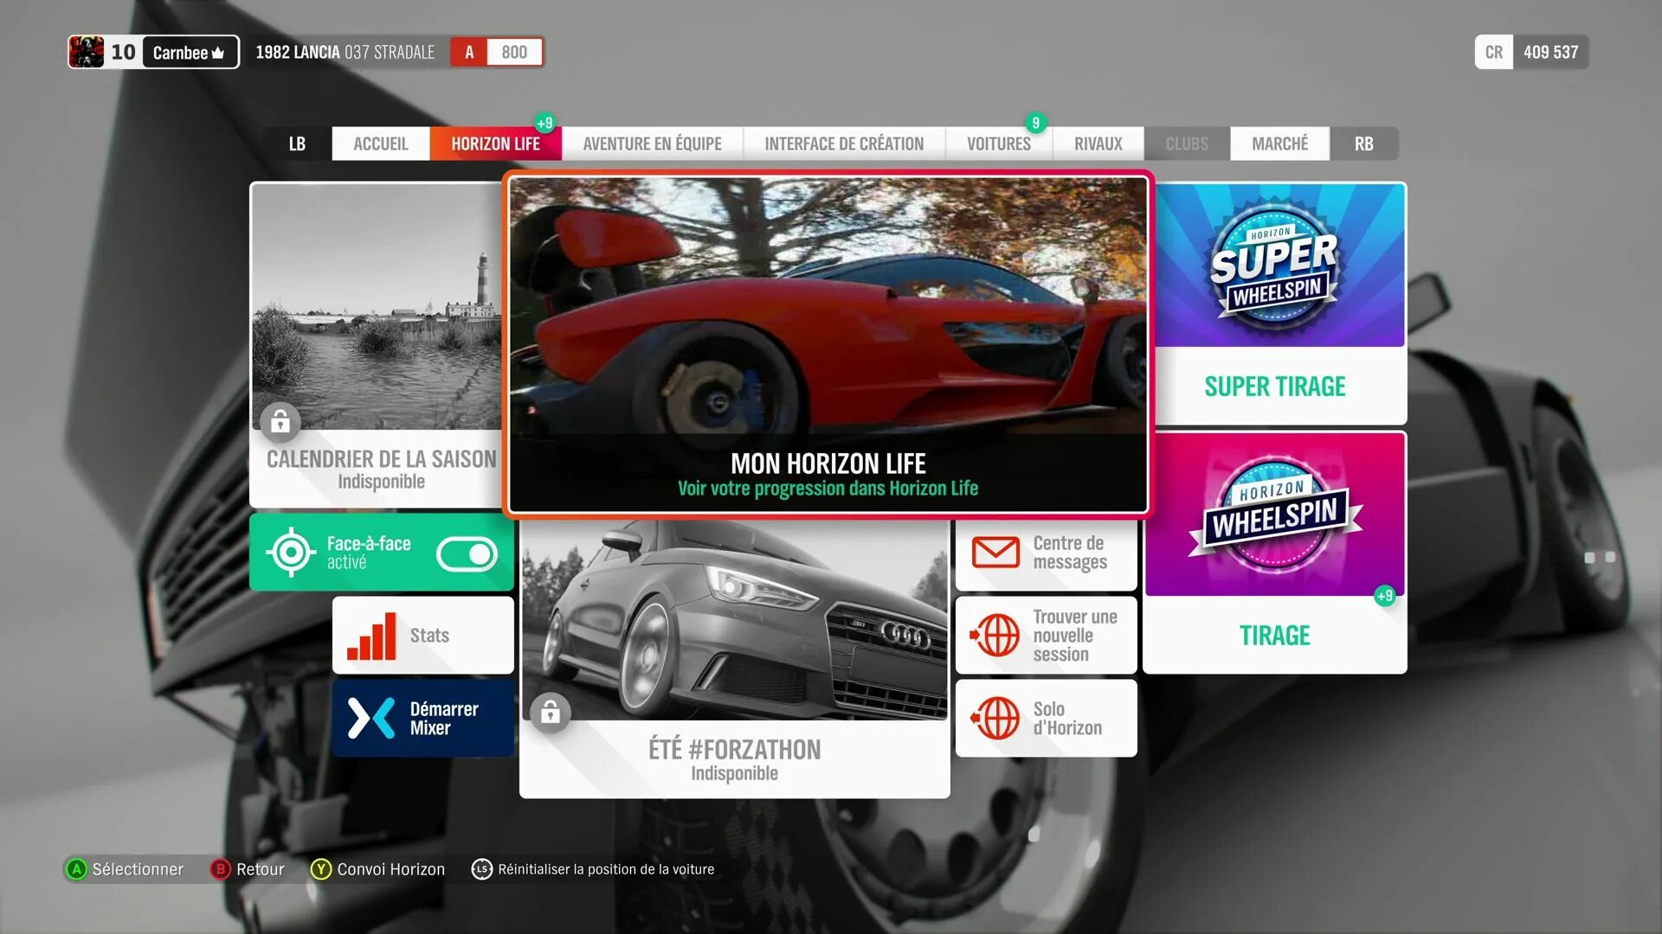Click the crown icon beside Carnbee

tap(218, 53)
